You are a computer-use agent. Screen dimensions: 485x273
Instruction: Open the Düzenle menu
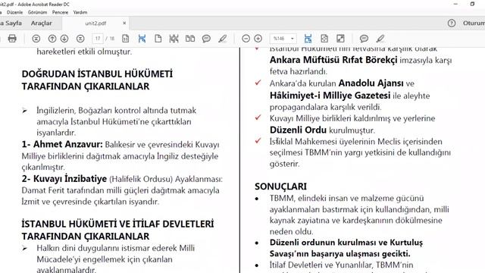[x=14, y=12]
